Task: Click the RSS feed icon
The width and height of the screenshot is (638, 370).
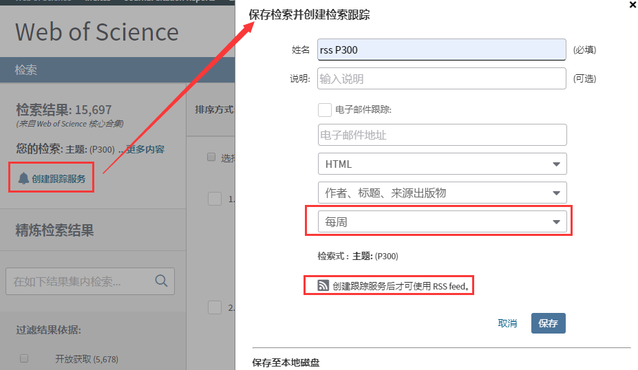Action: pyautogui.click(x=323, y=285)
